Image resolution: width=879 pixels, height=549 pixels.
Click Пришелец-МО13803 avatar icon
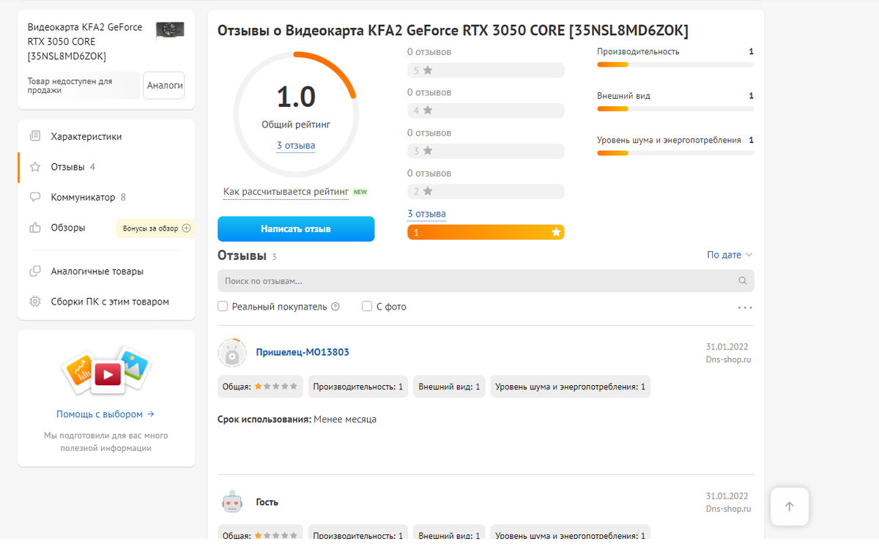231,353
